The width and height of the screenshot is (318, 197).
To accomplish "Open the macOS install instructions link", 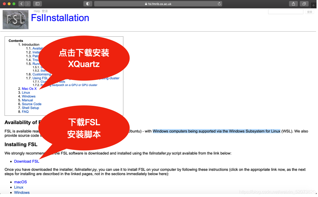I will (x=21, y=182).
